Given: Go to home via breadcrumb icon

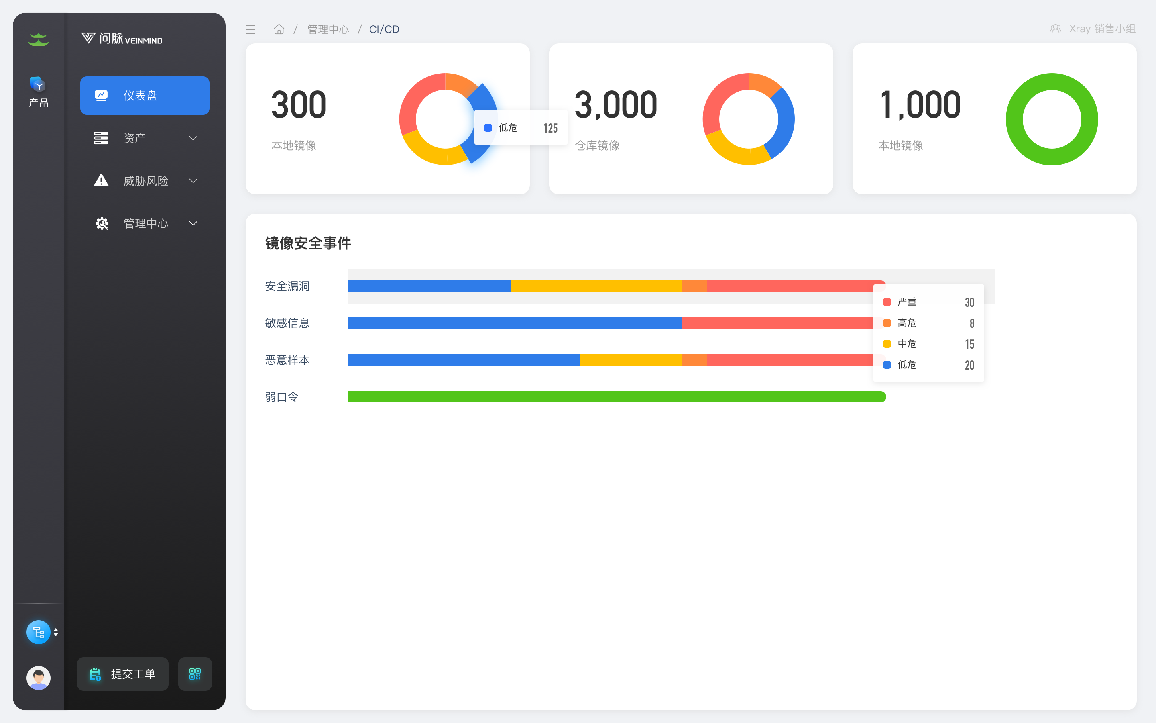Looking at the screenshot, I should click(x=279, y=30).
